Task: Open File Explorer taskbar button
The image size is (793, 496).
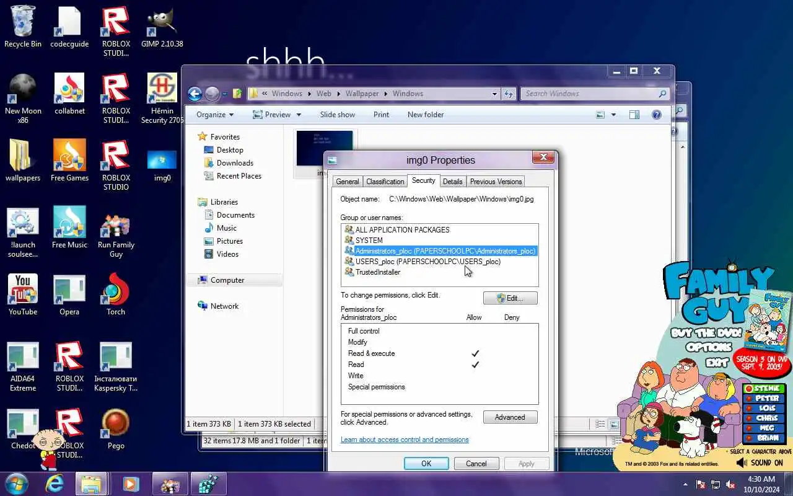Action: coord(91,484)
